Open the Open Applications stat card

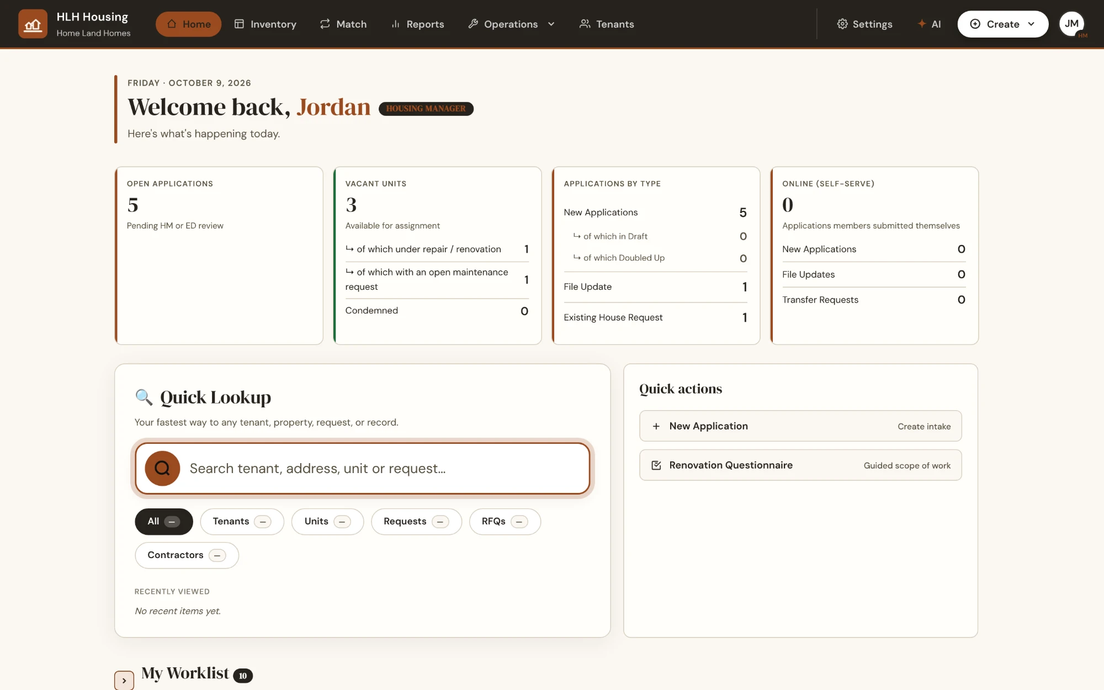(219, 256)
